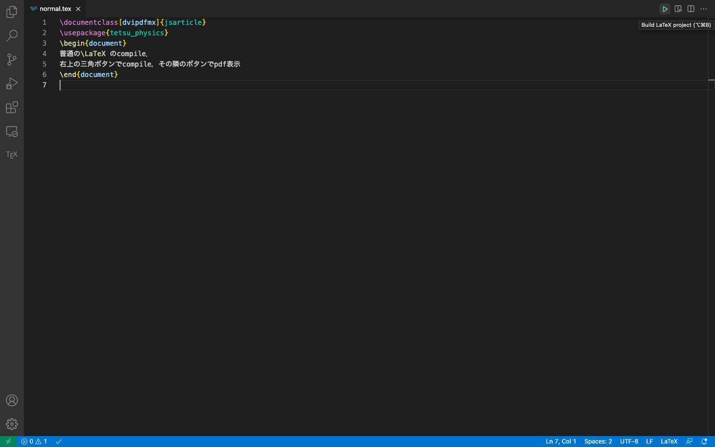Click the editor overview scrollbar
The image size is (715, 447).
pyautogui.click(x=712, y=226)
